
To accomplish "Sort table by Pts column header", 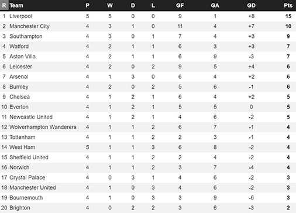I will click(288, 5).
